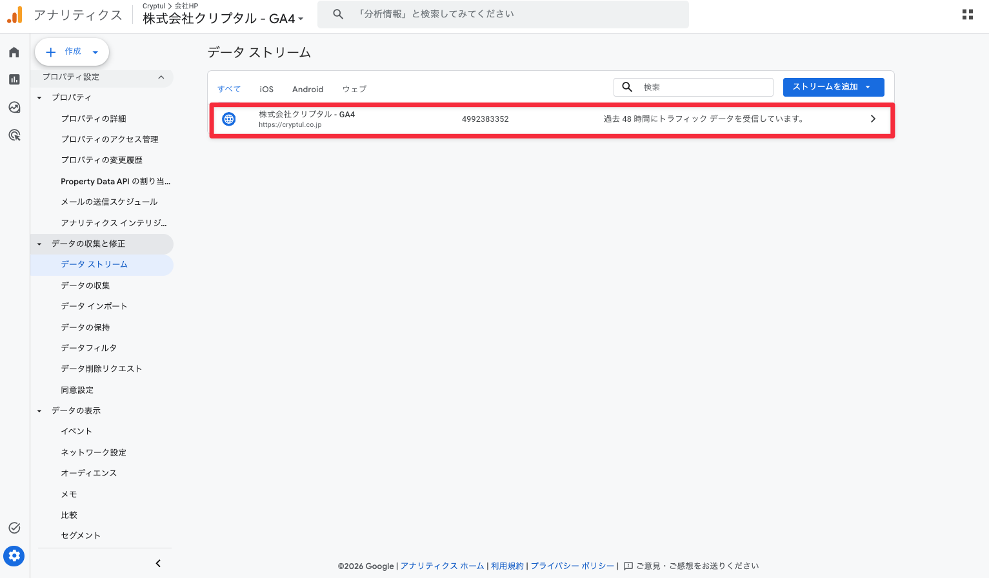The width and height of the screenshot is (989, 578).
Task: Open メールの送信スケジュール
Action: coord(109,202)
